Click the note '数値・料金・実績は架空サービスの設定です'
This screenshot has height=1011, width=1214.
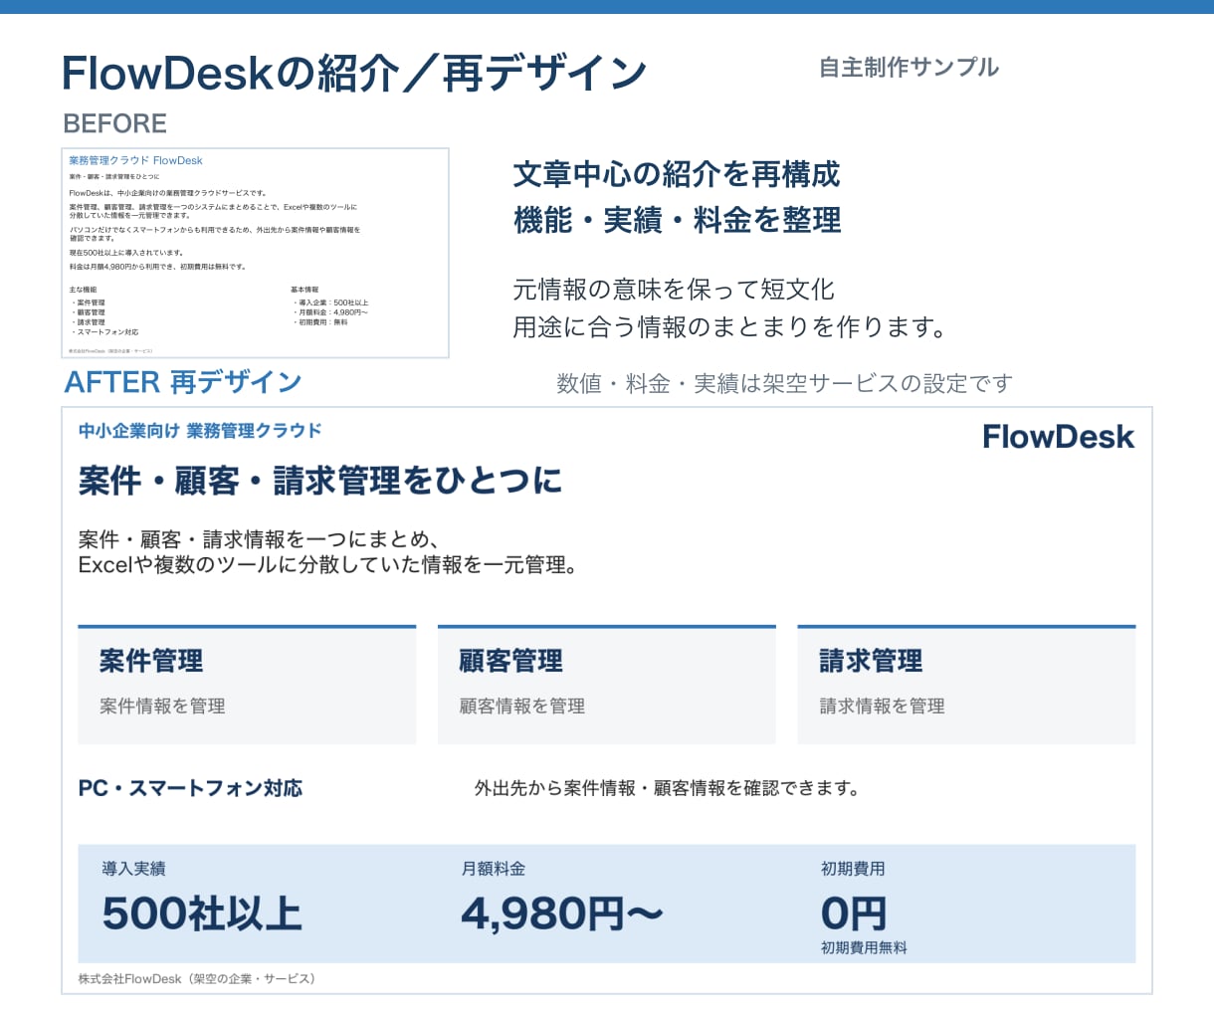(785, 383)
